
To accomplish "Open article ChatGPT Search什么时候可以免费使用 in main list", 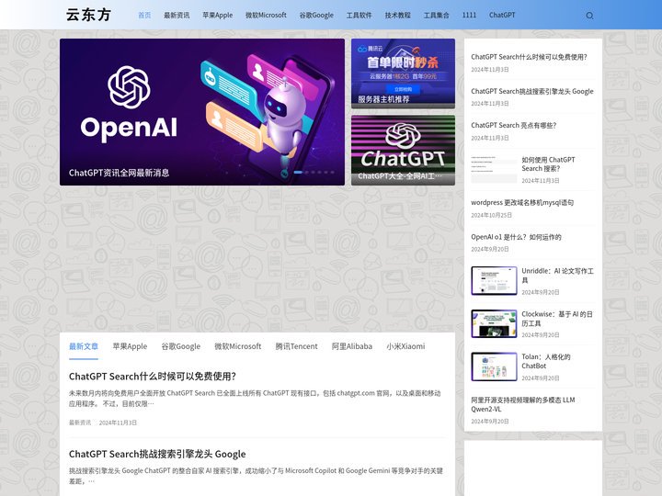I will tap(153, 377).
